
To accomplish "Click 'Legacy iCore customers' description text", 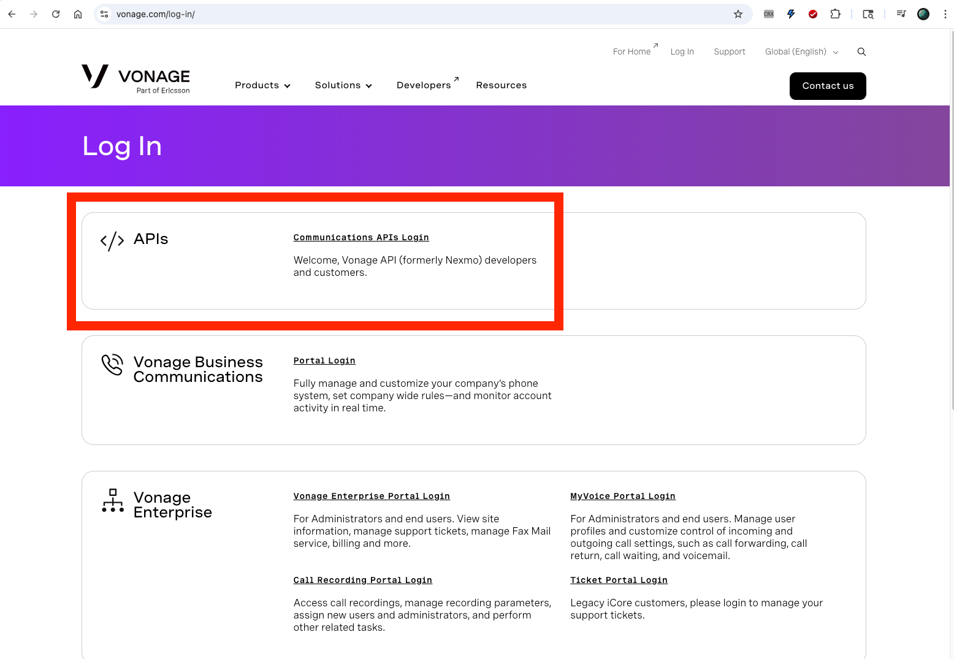I will point(696,609).
